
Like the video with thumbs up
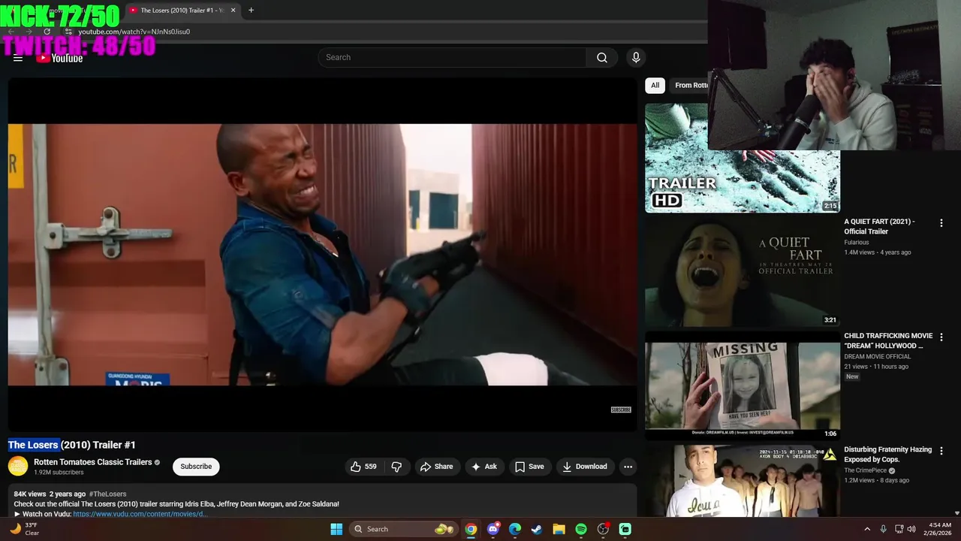pyautogui.click(x=363, y=467)
